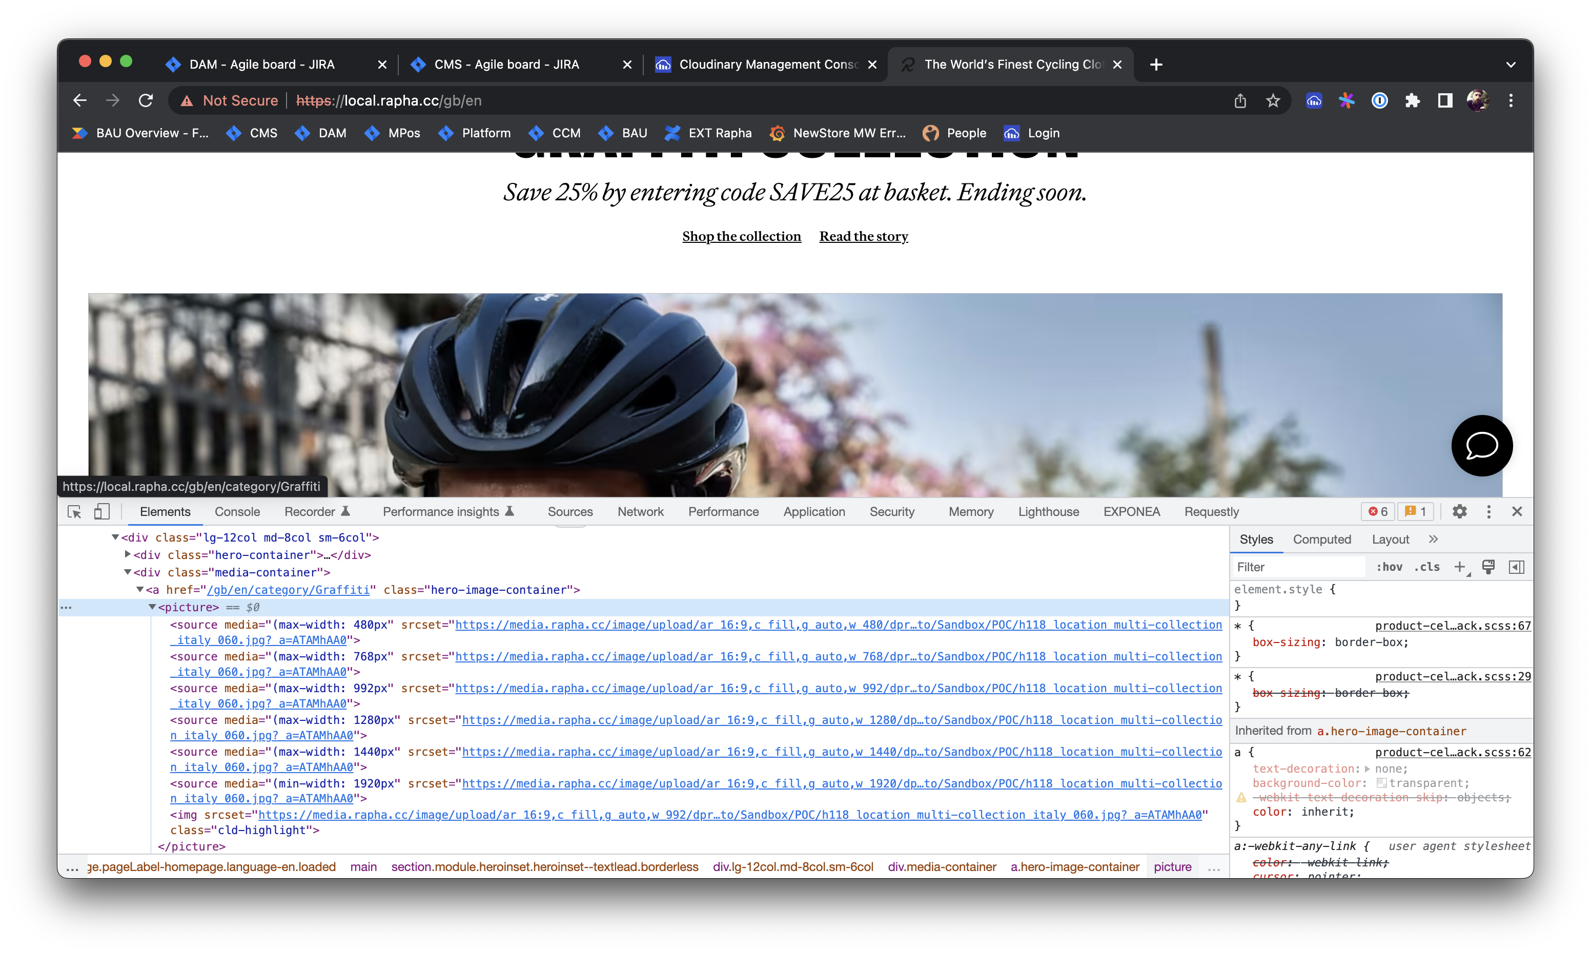Click the Read the story link
The image size is (1591, 954).
click(x=863, y=237)
